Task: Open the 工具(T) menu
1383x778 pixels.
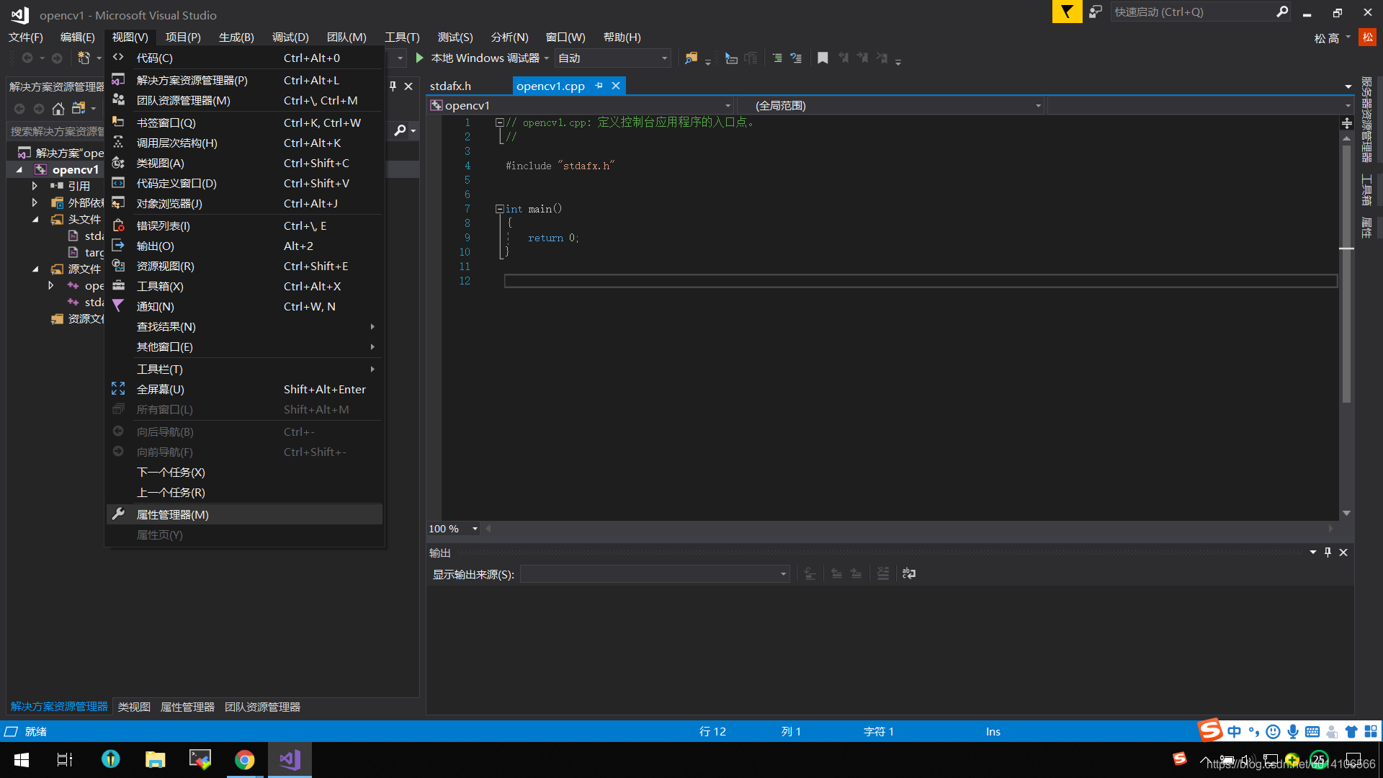Action: 402,37
